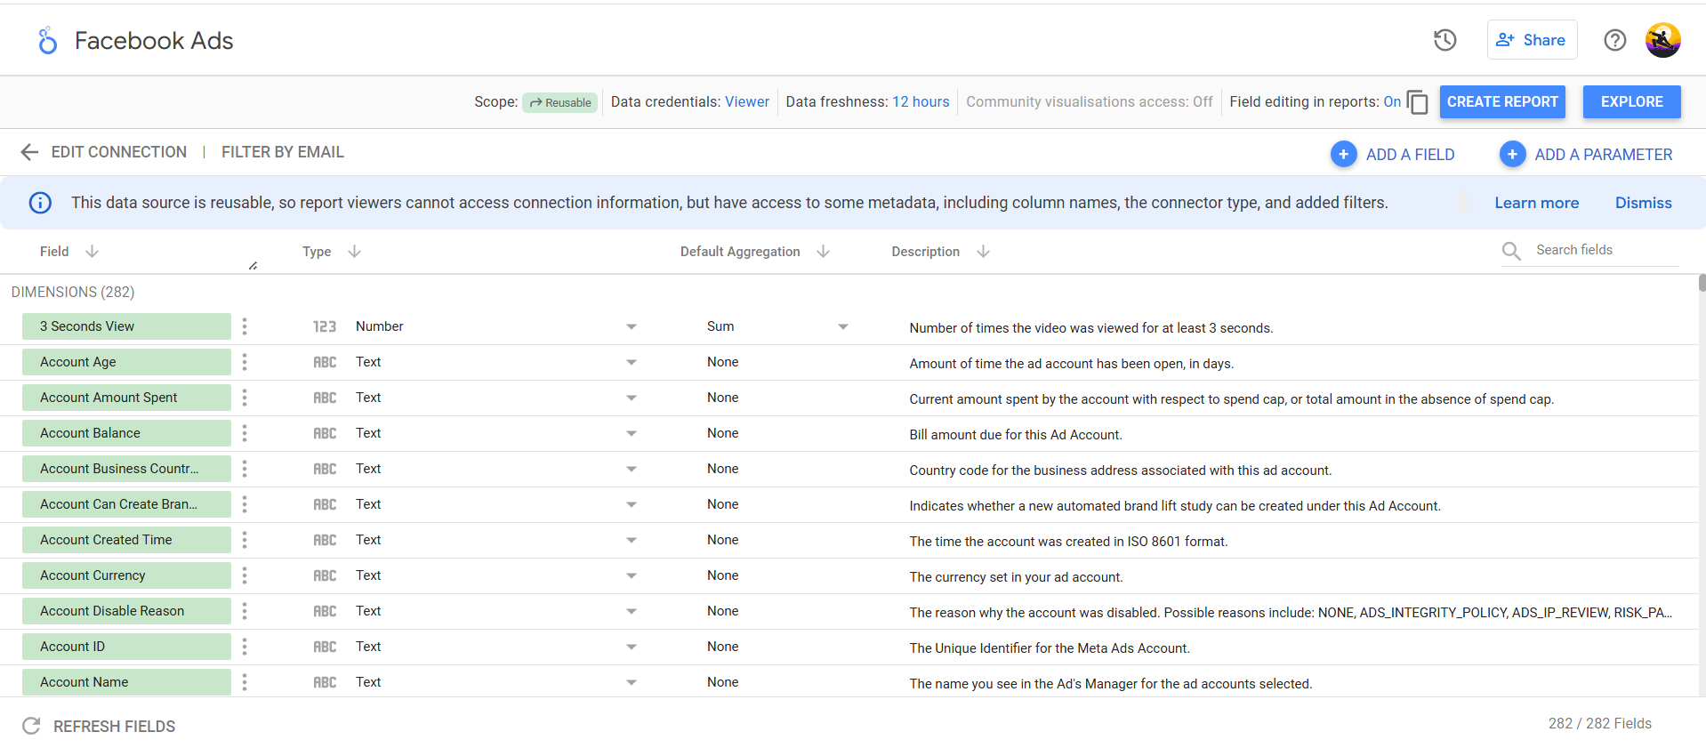Expand type dropdown for Account Created Time

click(x=632, y=540)
